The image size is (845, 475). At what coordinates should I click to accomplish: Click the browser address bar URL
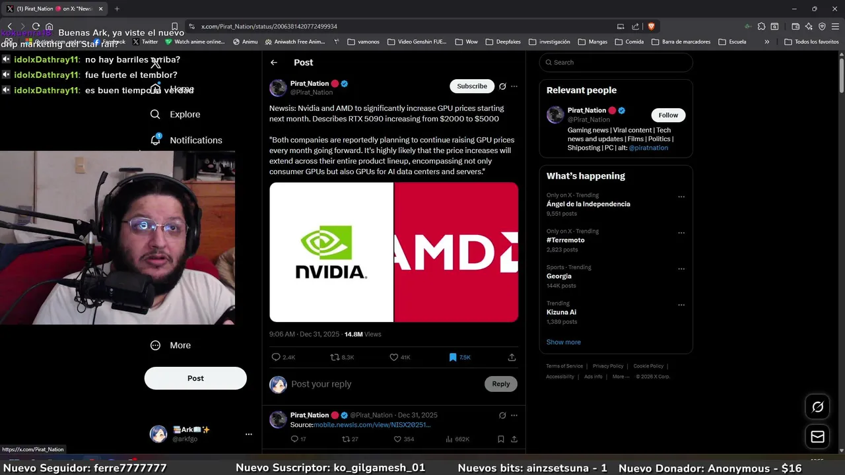[x=269, y=26]
